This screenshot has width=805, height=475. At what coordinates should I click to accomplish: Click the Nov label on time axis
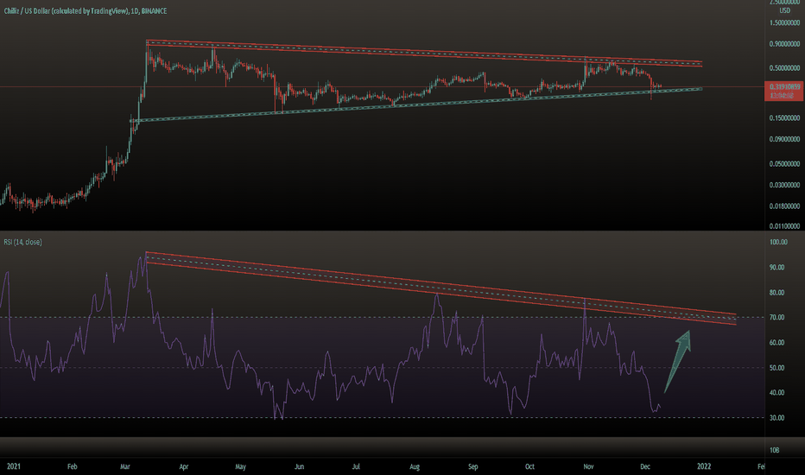tap(588, 466)
